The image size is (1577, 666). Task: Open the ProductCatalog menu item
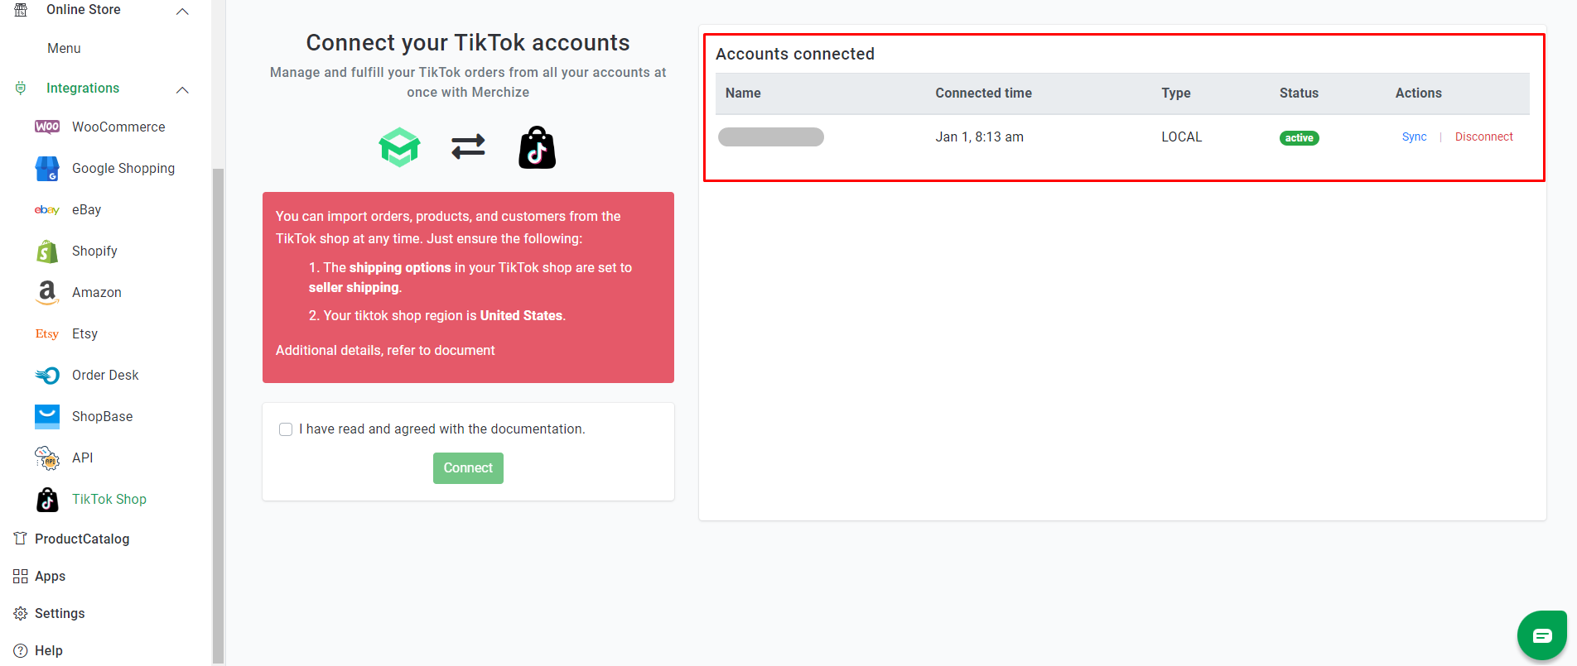82,539
